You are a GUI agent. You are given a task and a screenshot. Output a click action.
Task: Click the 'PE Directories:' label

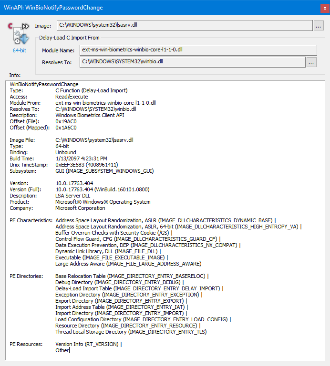click(26, 276)
